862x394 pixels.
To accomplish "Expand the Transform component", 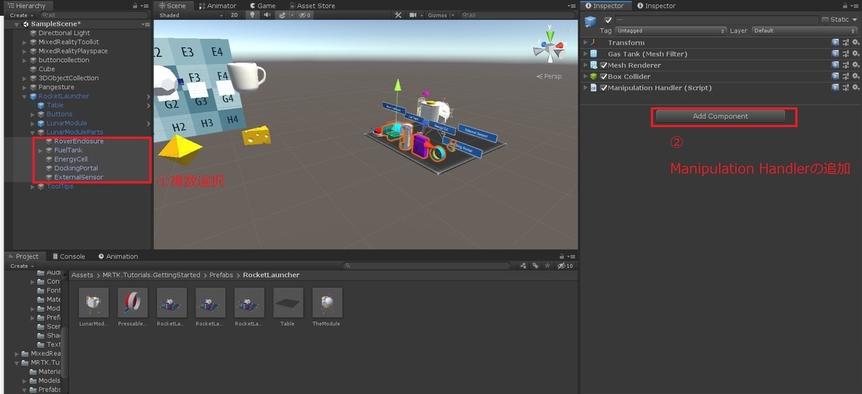I will tap(585, 42).
